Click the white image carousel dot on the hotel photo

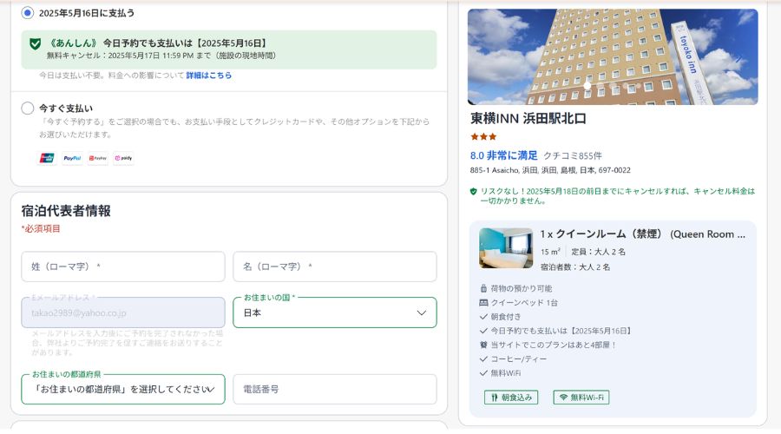[x=587, y=86]
